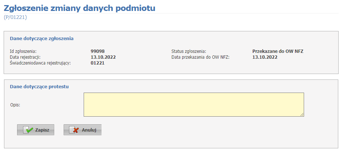The width and height of the screenshot is (343, 152).
Task: Click the Opis field label
Action: click(15, 105)
